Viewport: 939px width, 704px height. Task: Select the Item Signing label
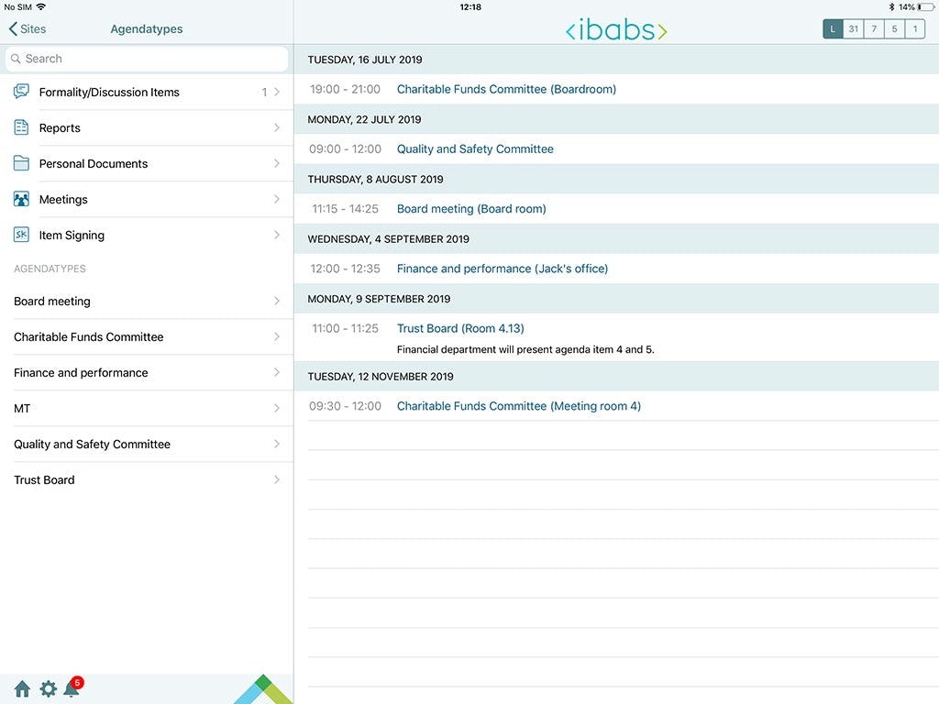click(72, 236)
